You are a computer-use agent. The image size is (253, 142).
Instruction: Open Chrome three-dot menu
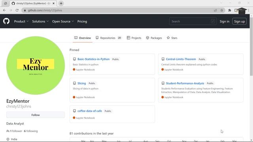tap(249, 10)
